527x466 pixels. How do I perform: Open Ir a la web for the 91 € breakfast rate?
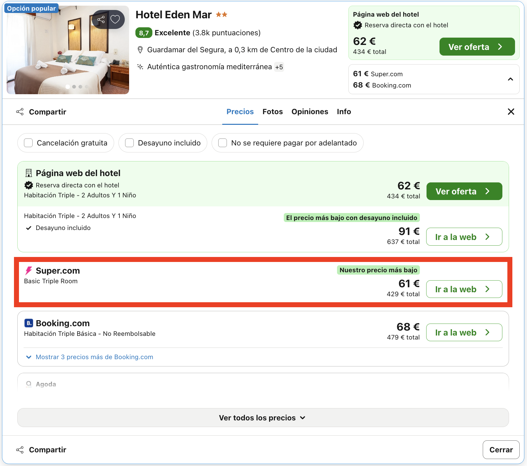click(x=464, y=237)
